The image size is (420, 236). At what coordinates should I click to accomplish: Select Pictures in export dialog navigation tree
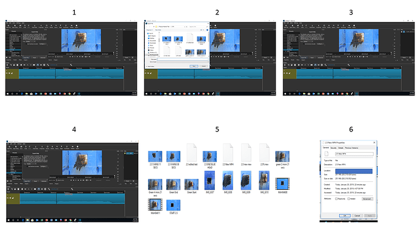click(152, 48)
